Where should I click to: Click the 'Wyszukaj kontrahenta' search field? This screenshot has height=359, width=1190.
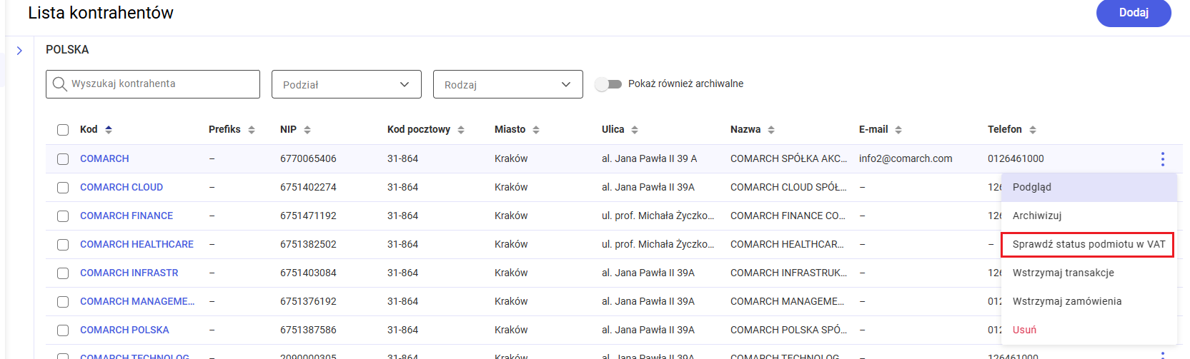click(153, 84)
